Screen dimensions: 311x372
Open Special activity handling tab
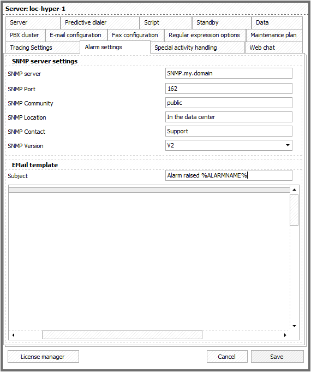(198, 48)
